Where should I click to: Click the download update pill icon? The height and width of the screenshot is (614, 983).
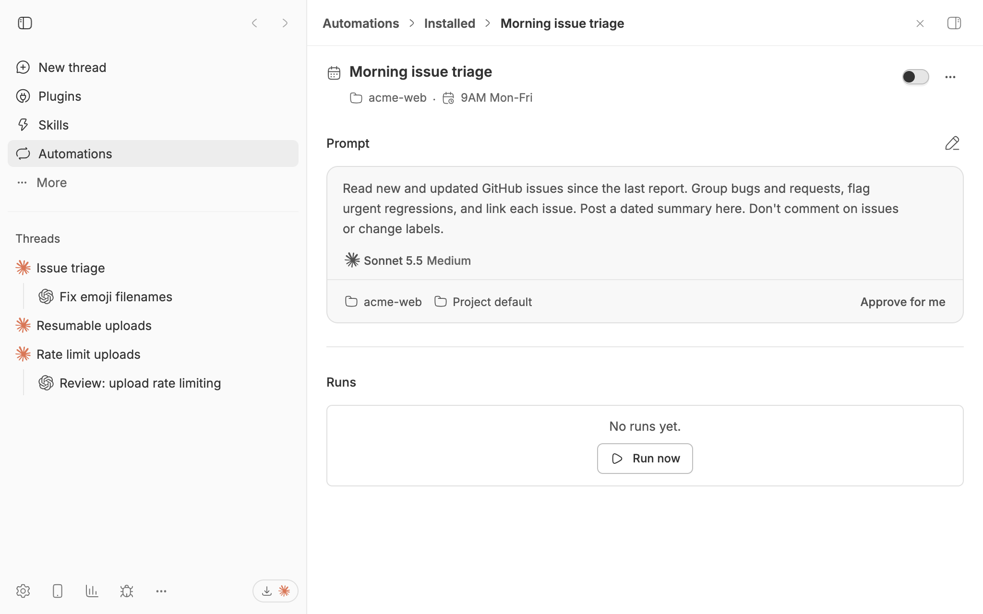coord(276,591)
